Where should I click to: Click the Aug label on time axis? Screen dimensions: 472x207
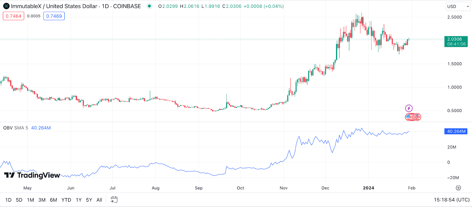155,188
